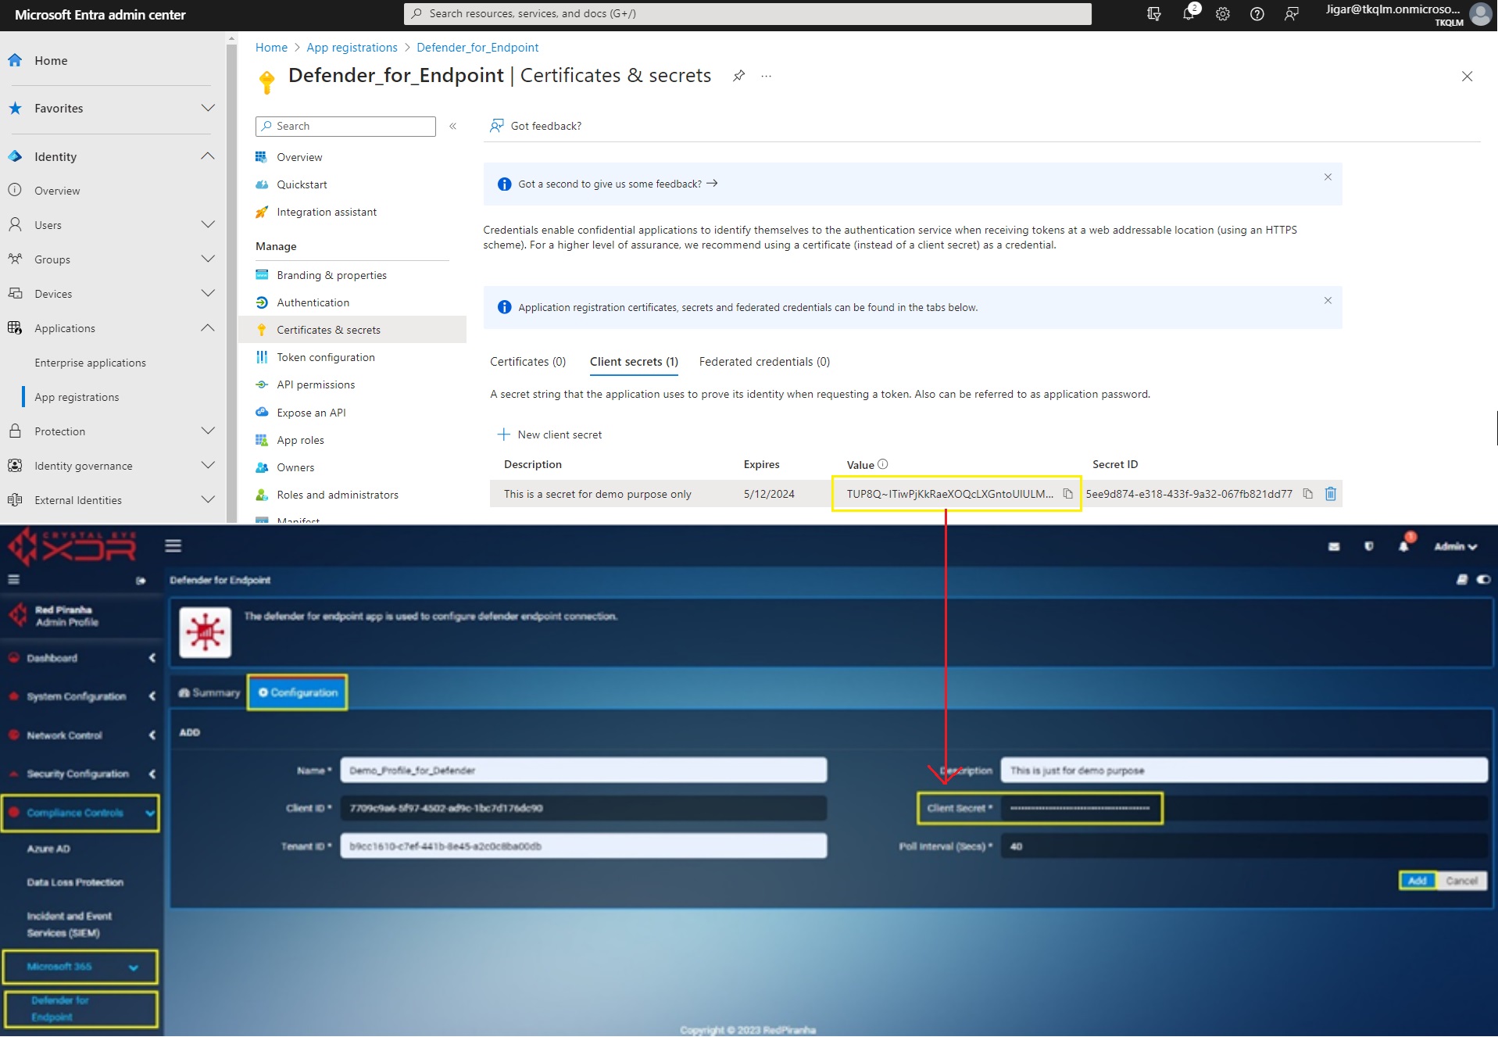Click Cancel in the XDR form

(1461, 881)
